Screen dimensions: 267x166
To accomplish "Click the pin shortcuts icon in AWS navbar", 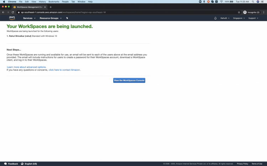I will pos(67,18).
